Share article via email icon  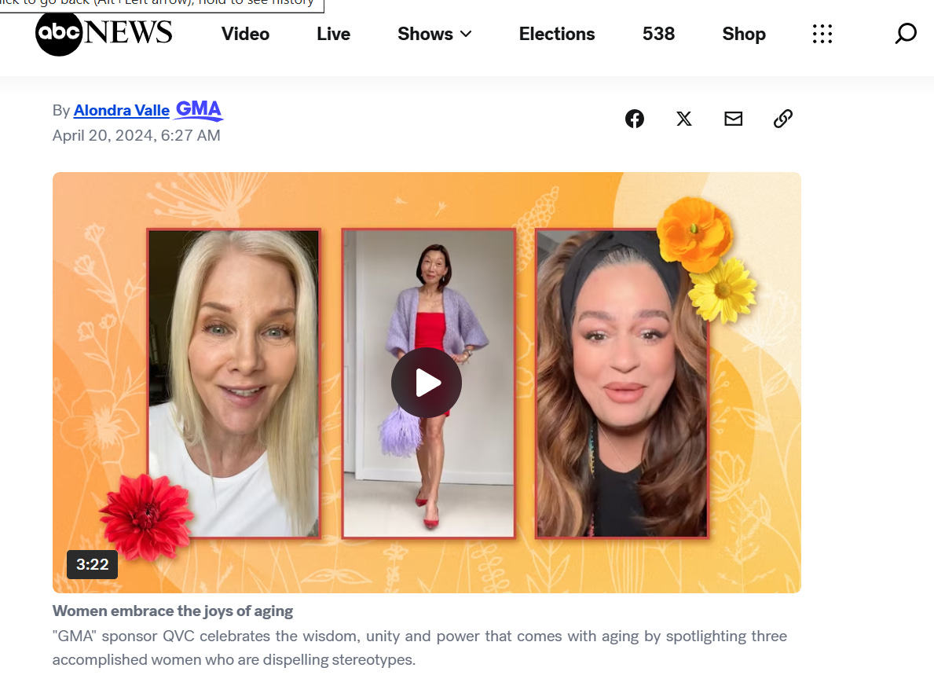click(x=733, y=119)
